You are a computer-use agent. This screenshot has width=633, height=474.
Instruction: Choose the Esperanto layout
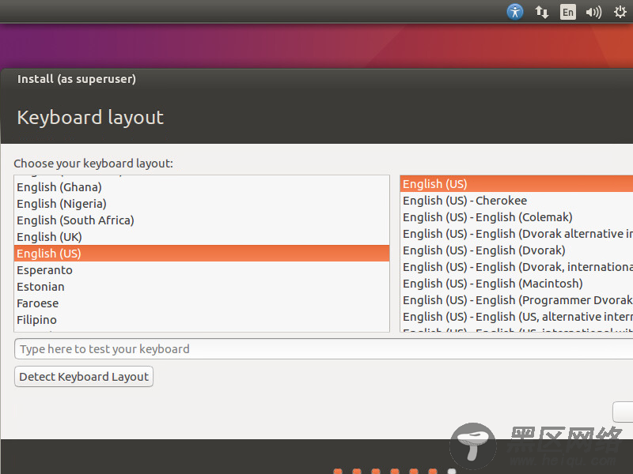point(202,270)
